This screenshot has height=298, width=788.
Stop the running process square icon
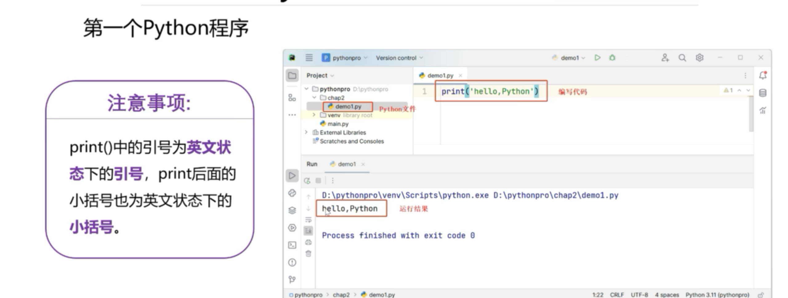(318, 181)
